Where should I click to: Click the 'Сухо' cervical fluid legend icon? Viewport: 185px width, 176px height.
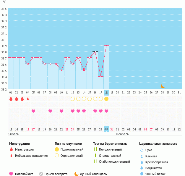(142, 150)
